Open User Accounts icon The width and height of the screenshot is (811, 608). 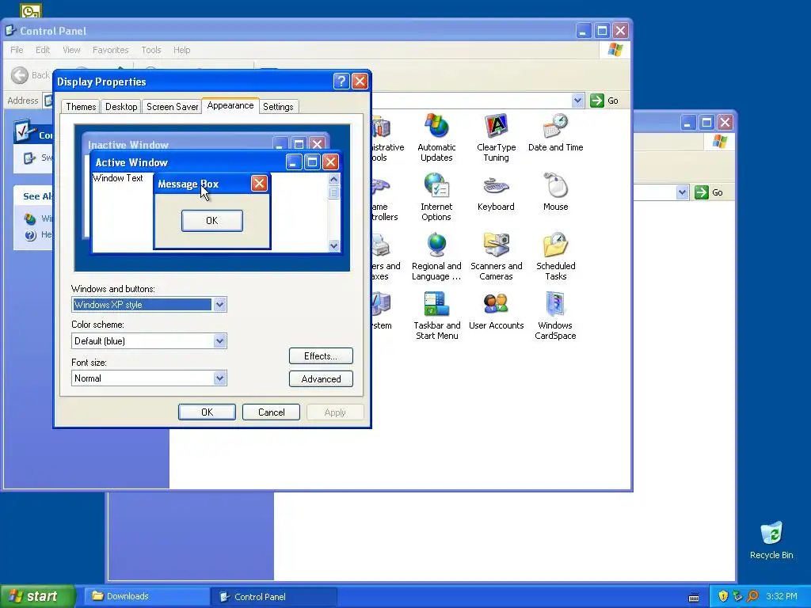496,310
